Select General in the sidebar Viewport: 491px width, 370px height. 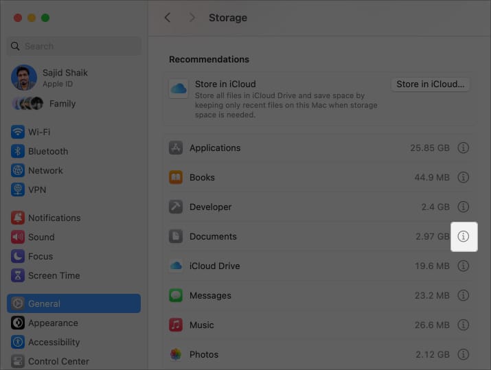click(x=74, y=303)
